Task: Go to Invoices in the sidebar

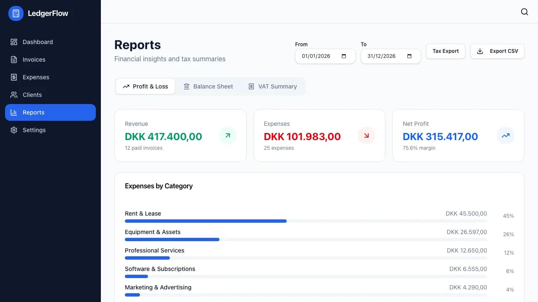Action: point(50,60)
